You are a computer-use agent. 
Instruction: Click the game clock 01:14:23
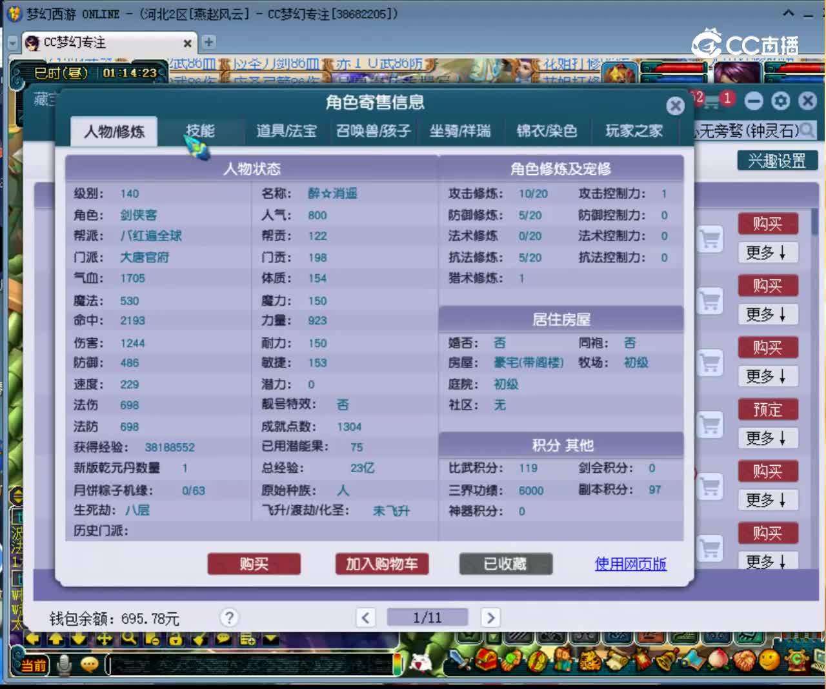(x=130, y=73)
